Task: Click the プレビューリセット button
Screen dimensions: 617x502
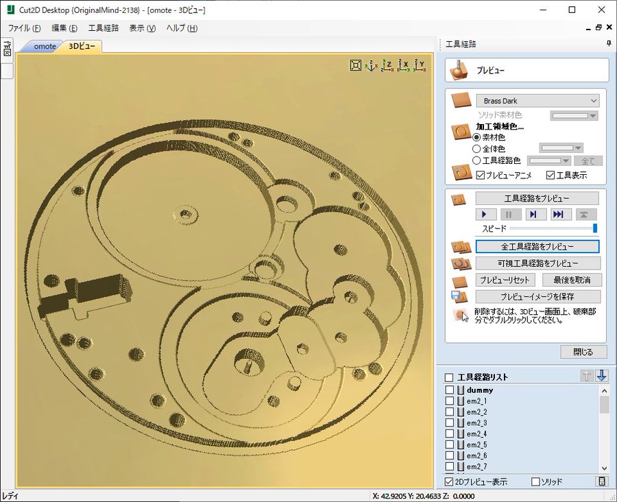Action: click(x=505, y=280)
